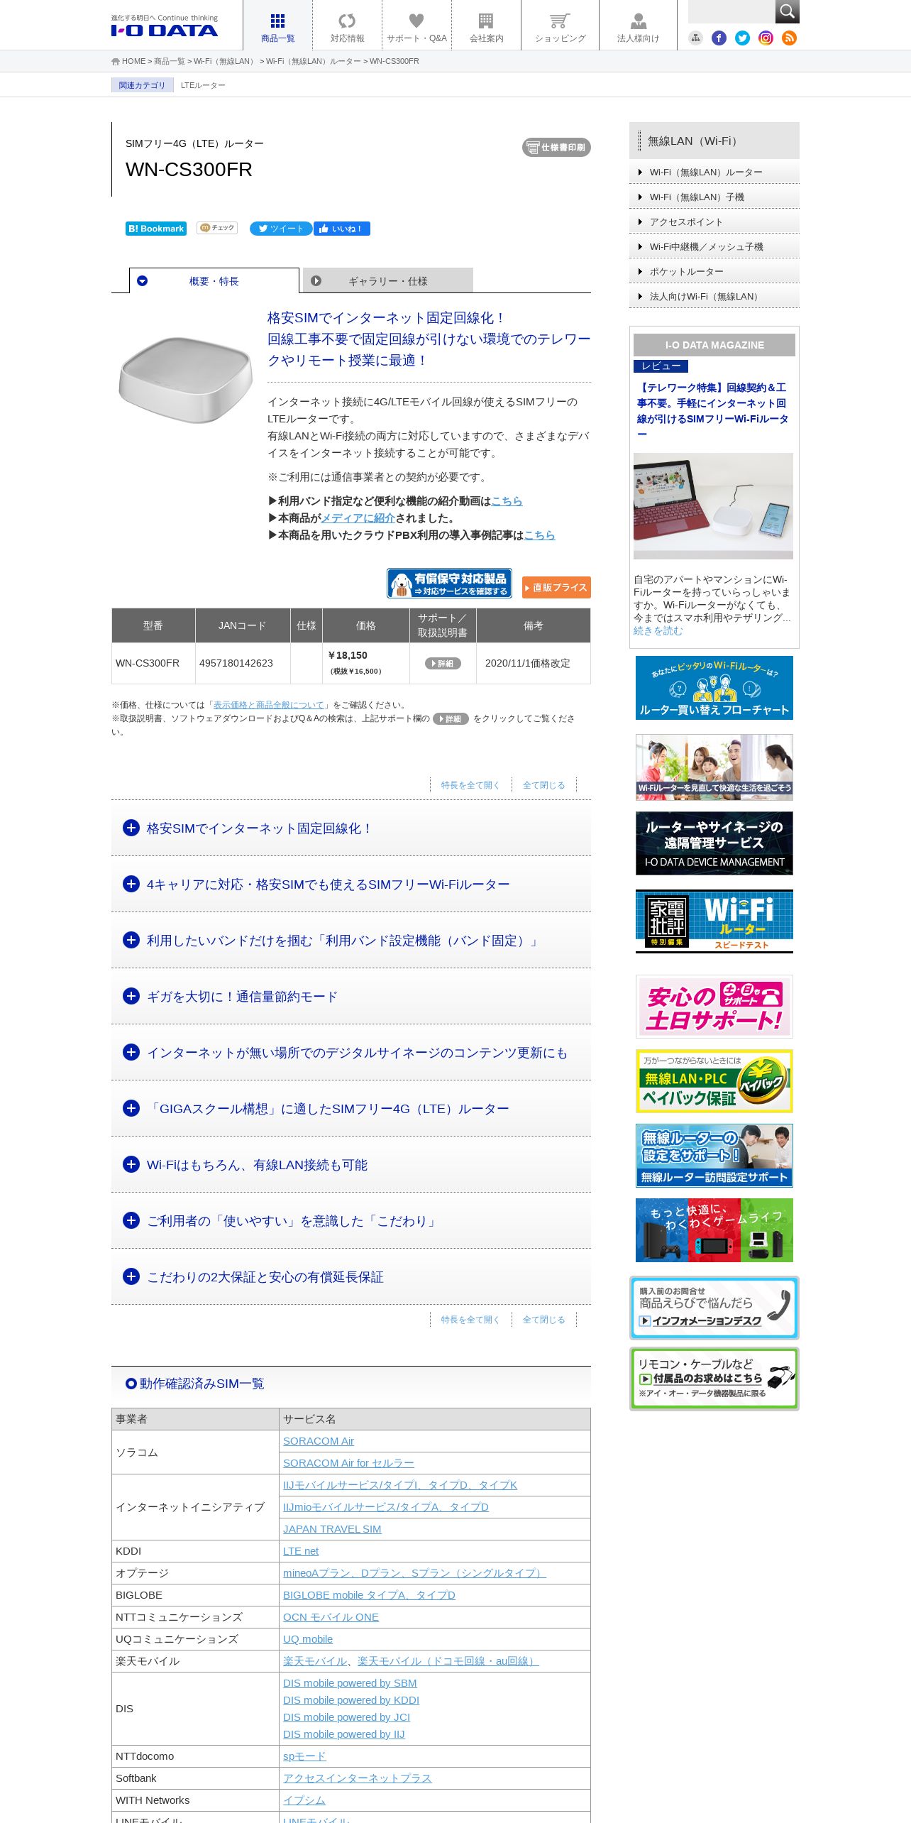Click the 直販プライス button

[556, 587]
